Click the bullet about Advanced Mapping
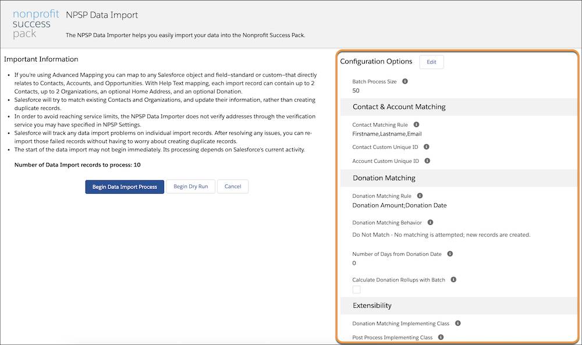Screen dimensions: 582x345 (x=165, y=83)
